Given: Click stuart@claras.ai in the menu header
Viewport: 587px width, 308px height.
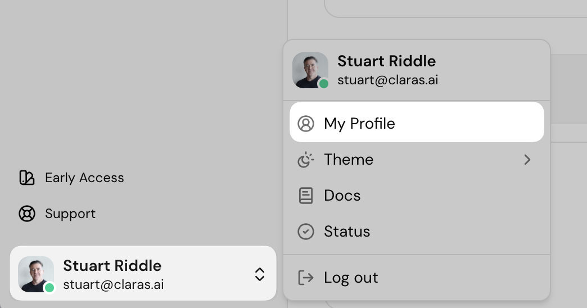Looking at the screenshot, I should (388, 80).
